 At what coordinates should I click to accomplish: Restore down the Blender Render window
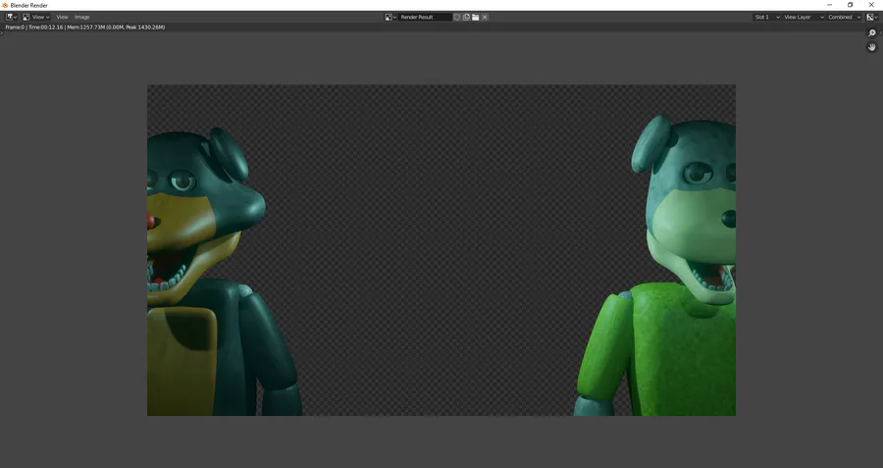click(x=851, y=5)
